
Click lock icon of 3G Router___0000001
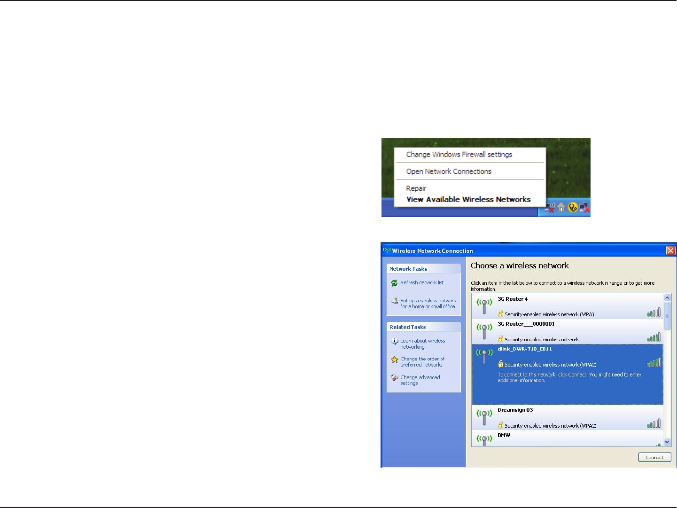[x=500, y=339]
